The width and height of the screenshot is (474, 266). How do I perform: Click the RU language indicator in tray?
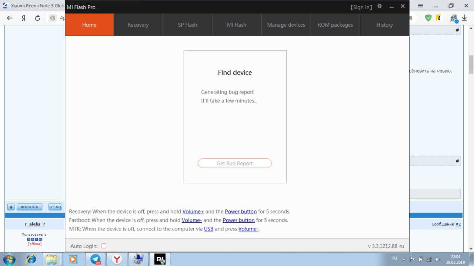tap(394, 258)
